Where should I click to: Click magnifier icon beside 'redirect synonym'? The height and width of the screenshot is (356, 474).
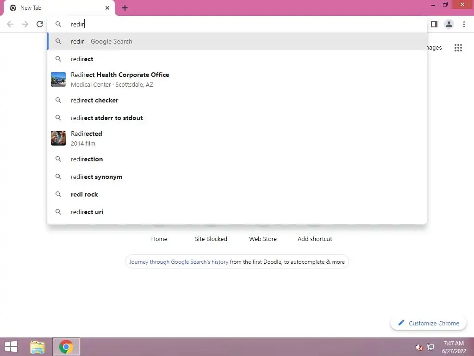(58, 177)
